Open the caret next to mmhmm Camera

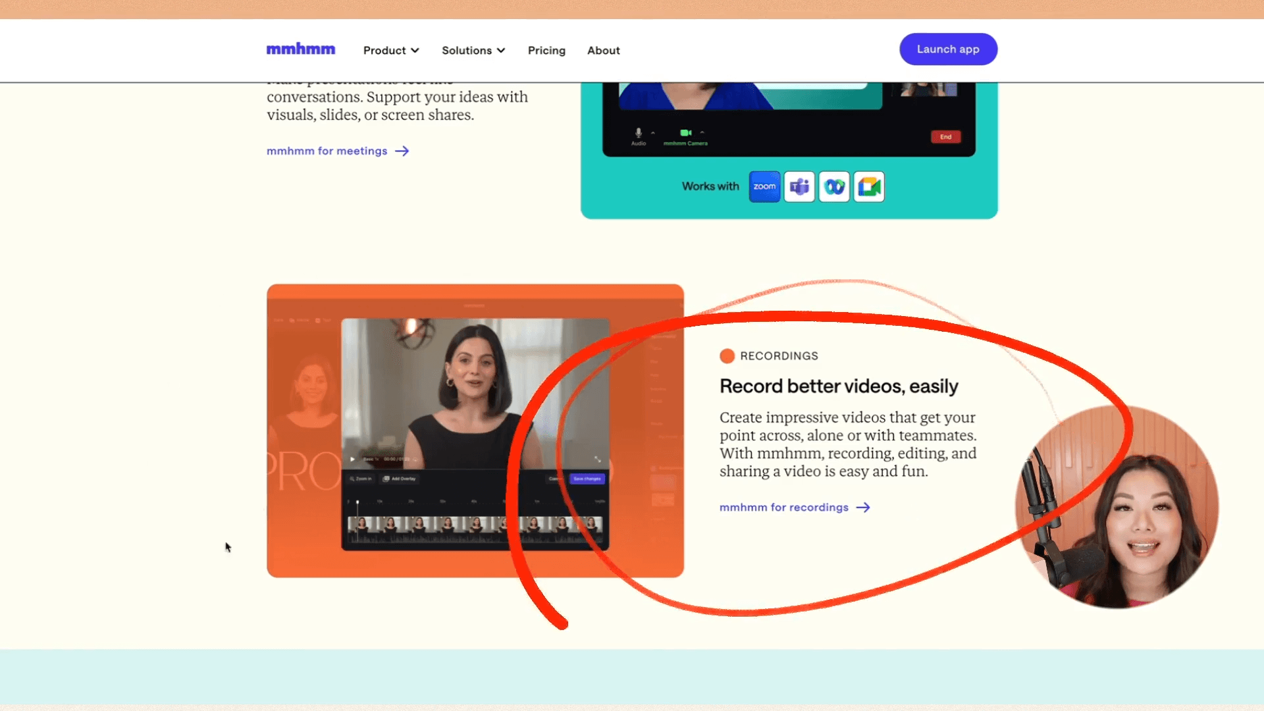tap(702, 132)
